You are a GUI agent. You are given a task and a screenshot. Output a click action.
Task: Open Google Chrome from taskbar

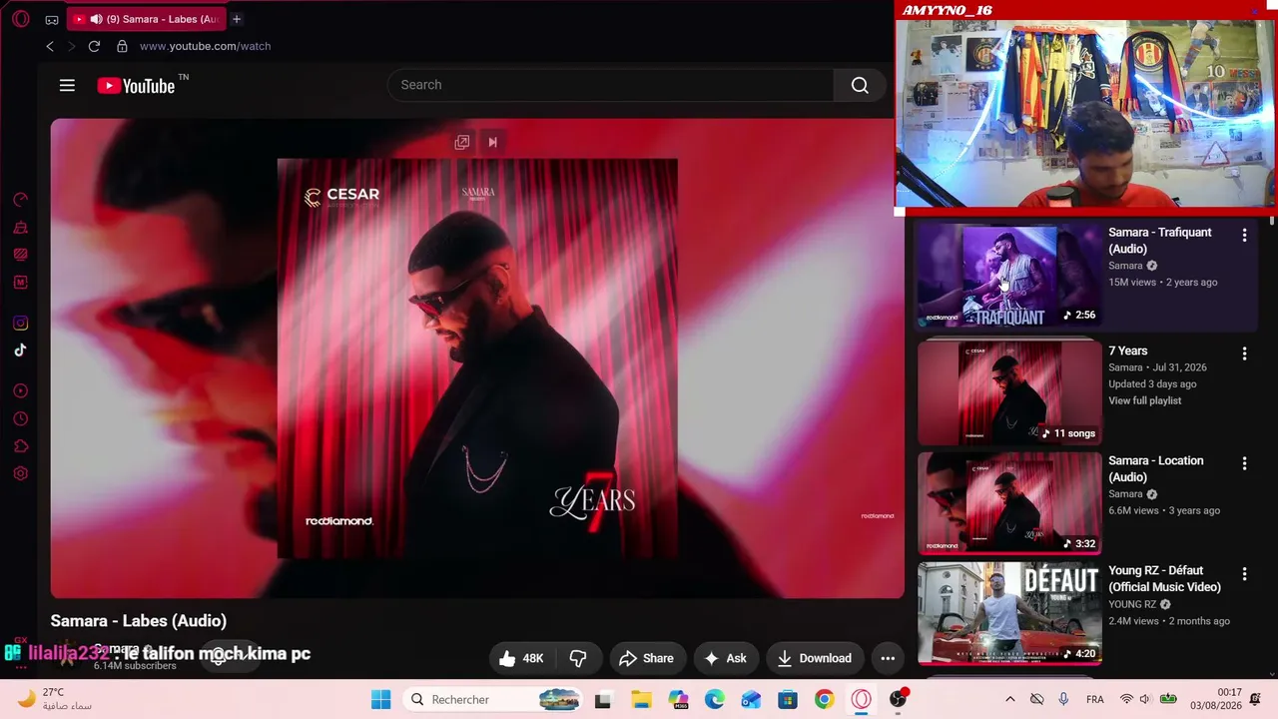click(x=824, y=699)
